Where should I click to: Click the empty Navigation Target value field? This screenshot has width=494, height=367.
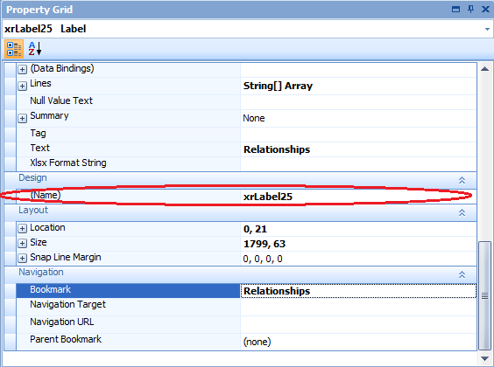[x=358, y=306]
